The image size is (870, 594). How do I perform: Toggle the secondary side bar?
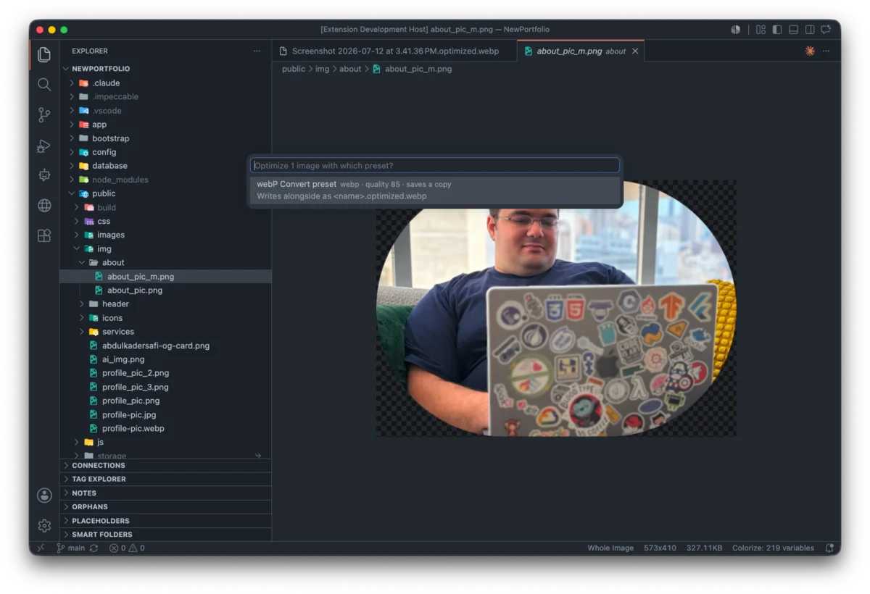coord(810,30)
